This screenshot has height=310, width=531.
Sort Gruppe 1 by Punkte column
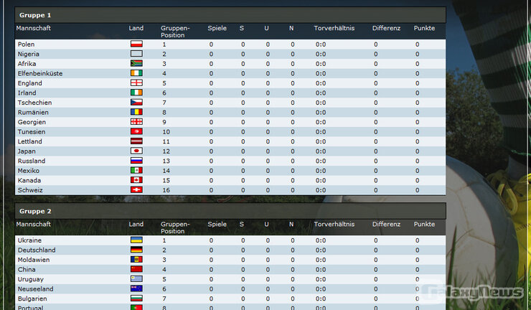423,28
